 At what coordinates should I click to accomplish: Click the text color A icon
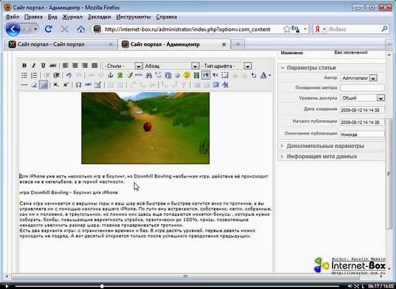tap(263, 75)
